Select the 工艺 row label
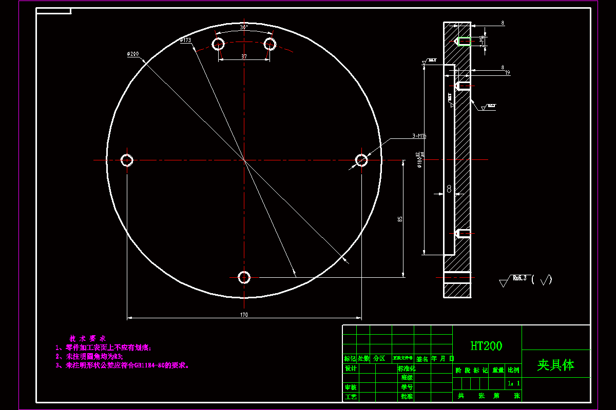The width and height of the screenshot is (616, 410). tap(350, 397)
